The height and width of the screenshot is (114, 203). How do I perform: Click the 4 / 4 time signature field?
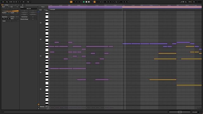click(19, 2)
